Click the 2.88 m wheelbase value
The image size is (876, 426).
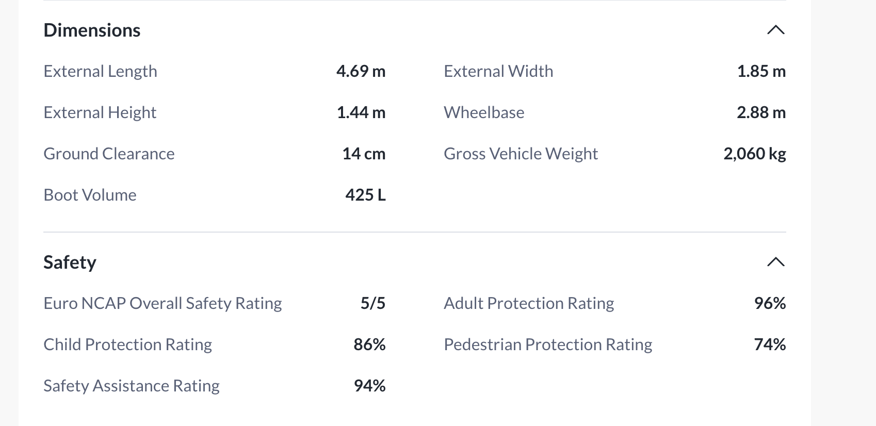pos(761,112)
